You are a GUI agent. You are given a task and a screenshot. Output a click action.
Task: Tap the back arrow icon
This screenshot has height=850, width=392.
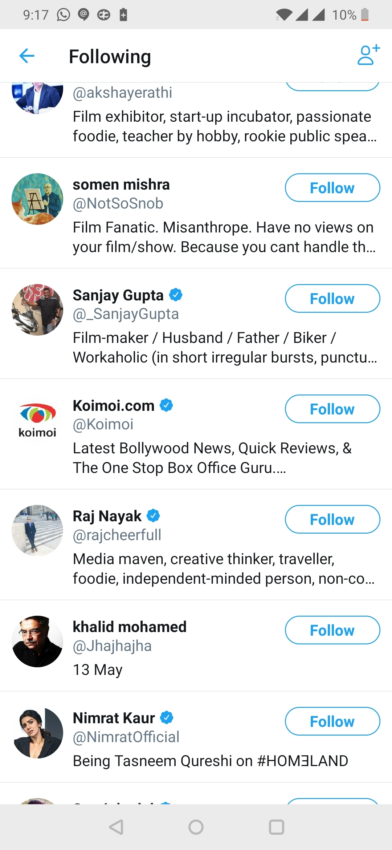[x=27, y=56]
